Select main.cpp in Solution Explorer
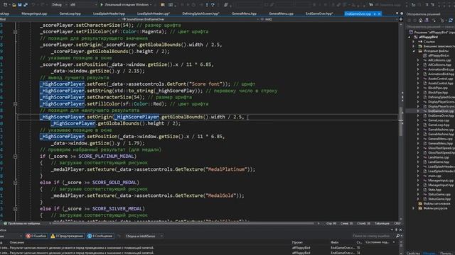The image size is (455, 255). [434, 176]
